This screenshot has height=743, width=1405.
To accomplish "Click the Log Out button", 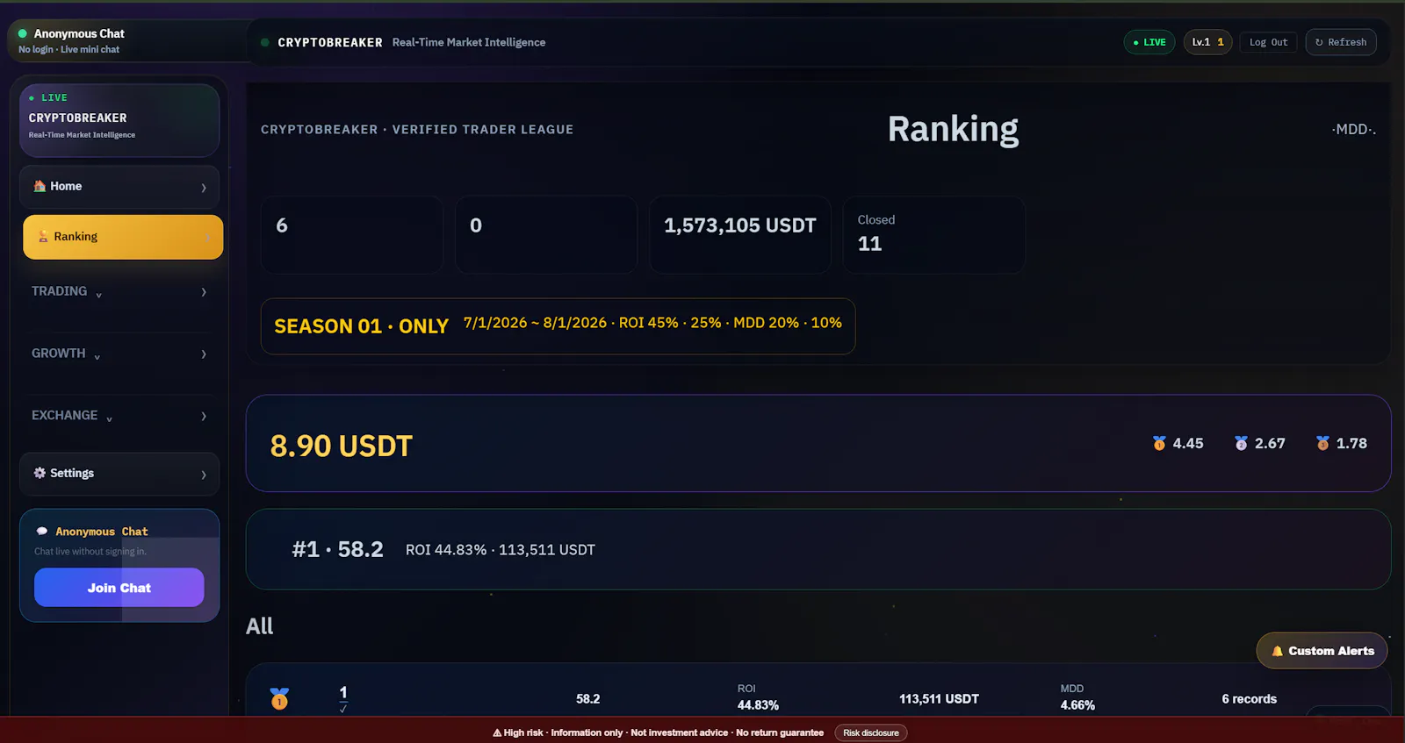I will (1268, 42).
